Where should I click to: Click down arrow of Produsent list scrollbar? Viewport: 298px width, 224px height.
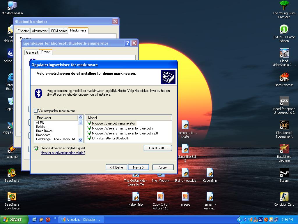click(x=80, y=140)
